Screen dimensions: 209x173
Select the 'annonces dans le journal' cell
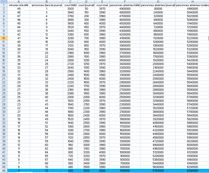[x=47, y=5]
